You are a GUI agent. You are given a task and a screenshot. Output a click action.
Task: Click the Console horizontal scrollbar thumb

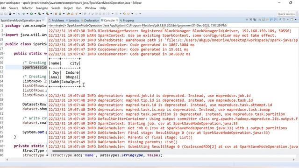pyautogui.click(x=106, y=151)
